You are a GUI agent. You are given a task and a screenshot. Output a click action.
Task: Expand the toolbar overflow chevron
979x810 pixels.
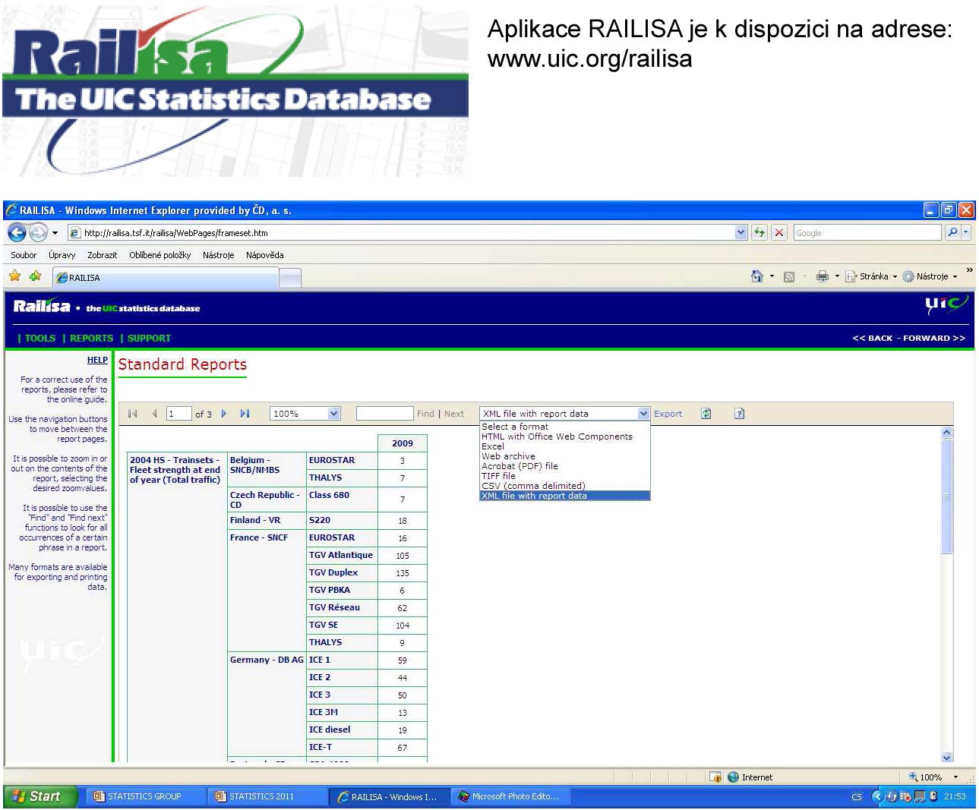click(969, 270)
